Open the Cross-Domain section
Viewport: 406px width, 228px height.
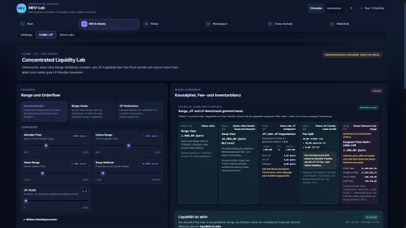295,24
